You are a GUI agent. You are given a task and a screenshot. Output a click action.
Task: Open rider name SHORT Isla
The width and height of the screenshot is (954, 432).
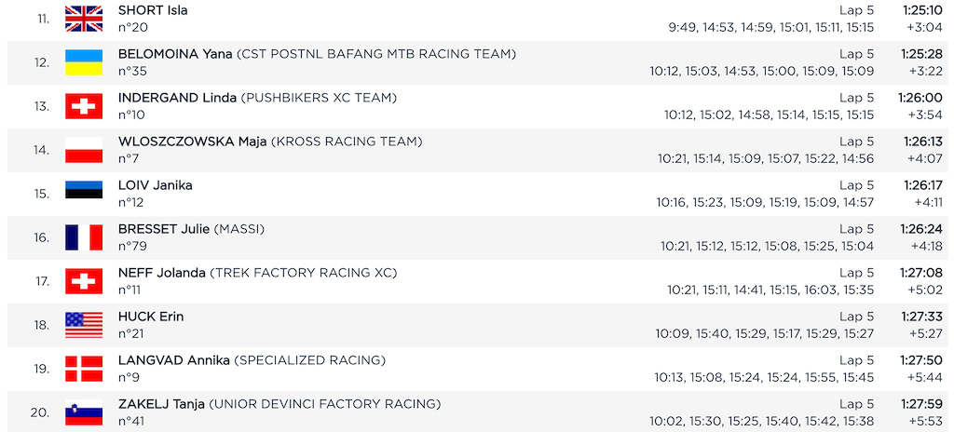[x=153, y=10]
